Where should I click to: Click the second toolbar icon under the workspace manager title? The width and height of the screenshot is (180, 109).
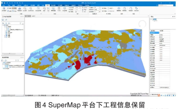pos(6,20)
